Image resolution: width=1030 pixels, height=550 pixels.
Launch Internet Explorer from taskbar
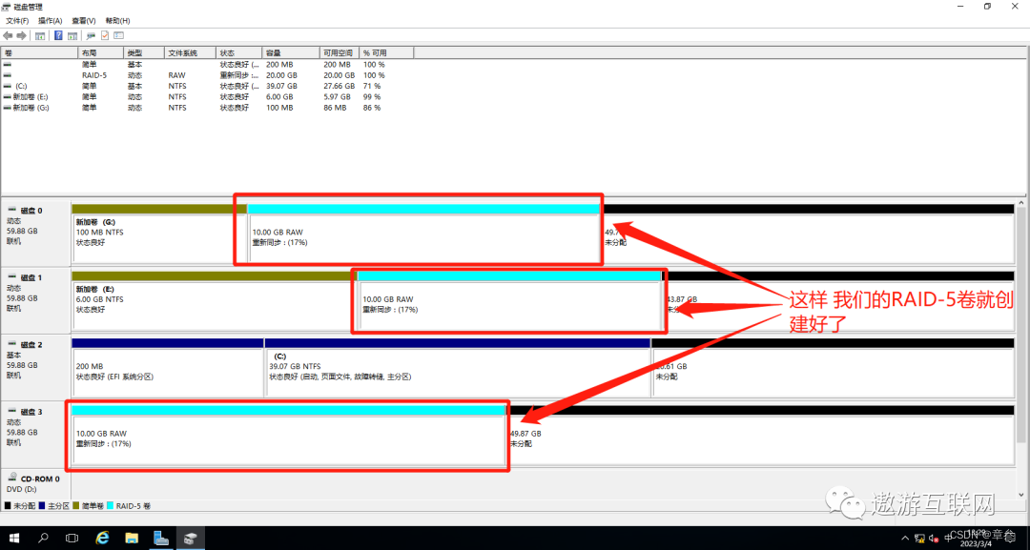click(102, 539)
